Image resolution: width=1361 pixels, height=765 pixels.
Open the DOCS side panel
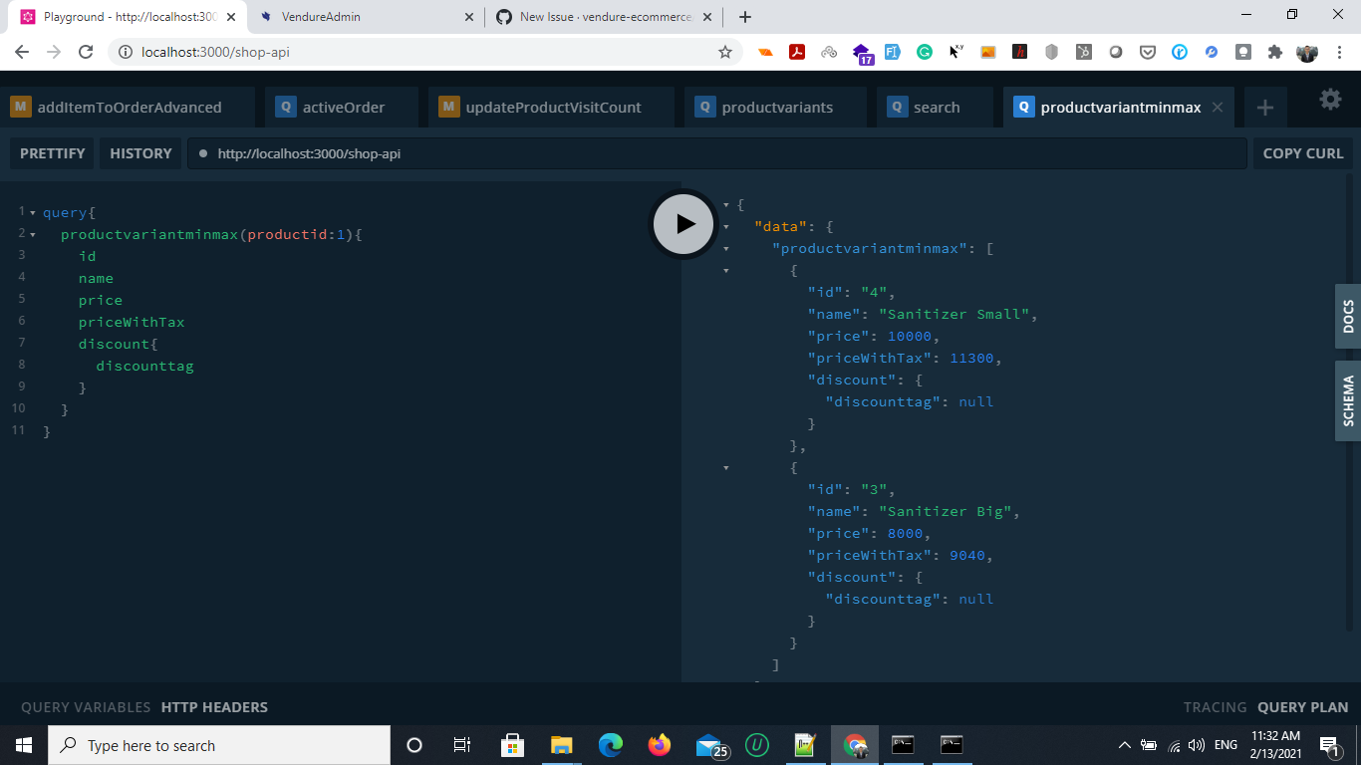coord(1348,317)
